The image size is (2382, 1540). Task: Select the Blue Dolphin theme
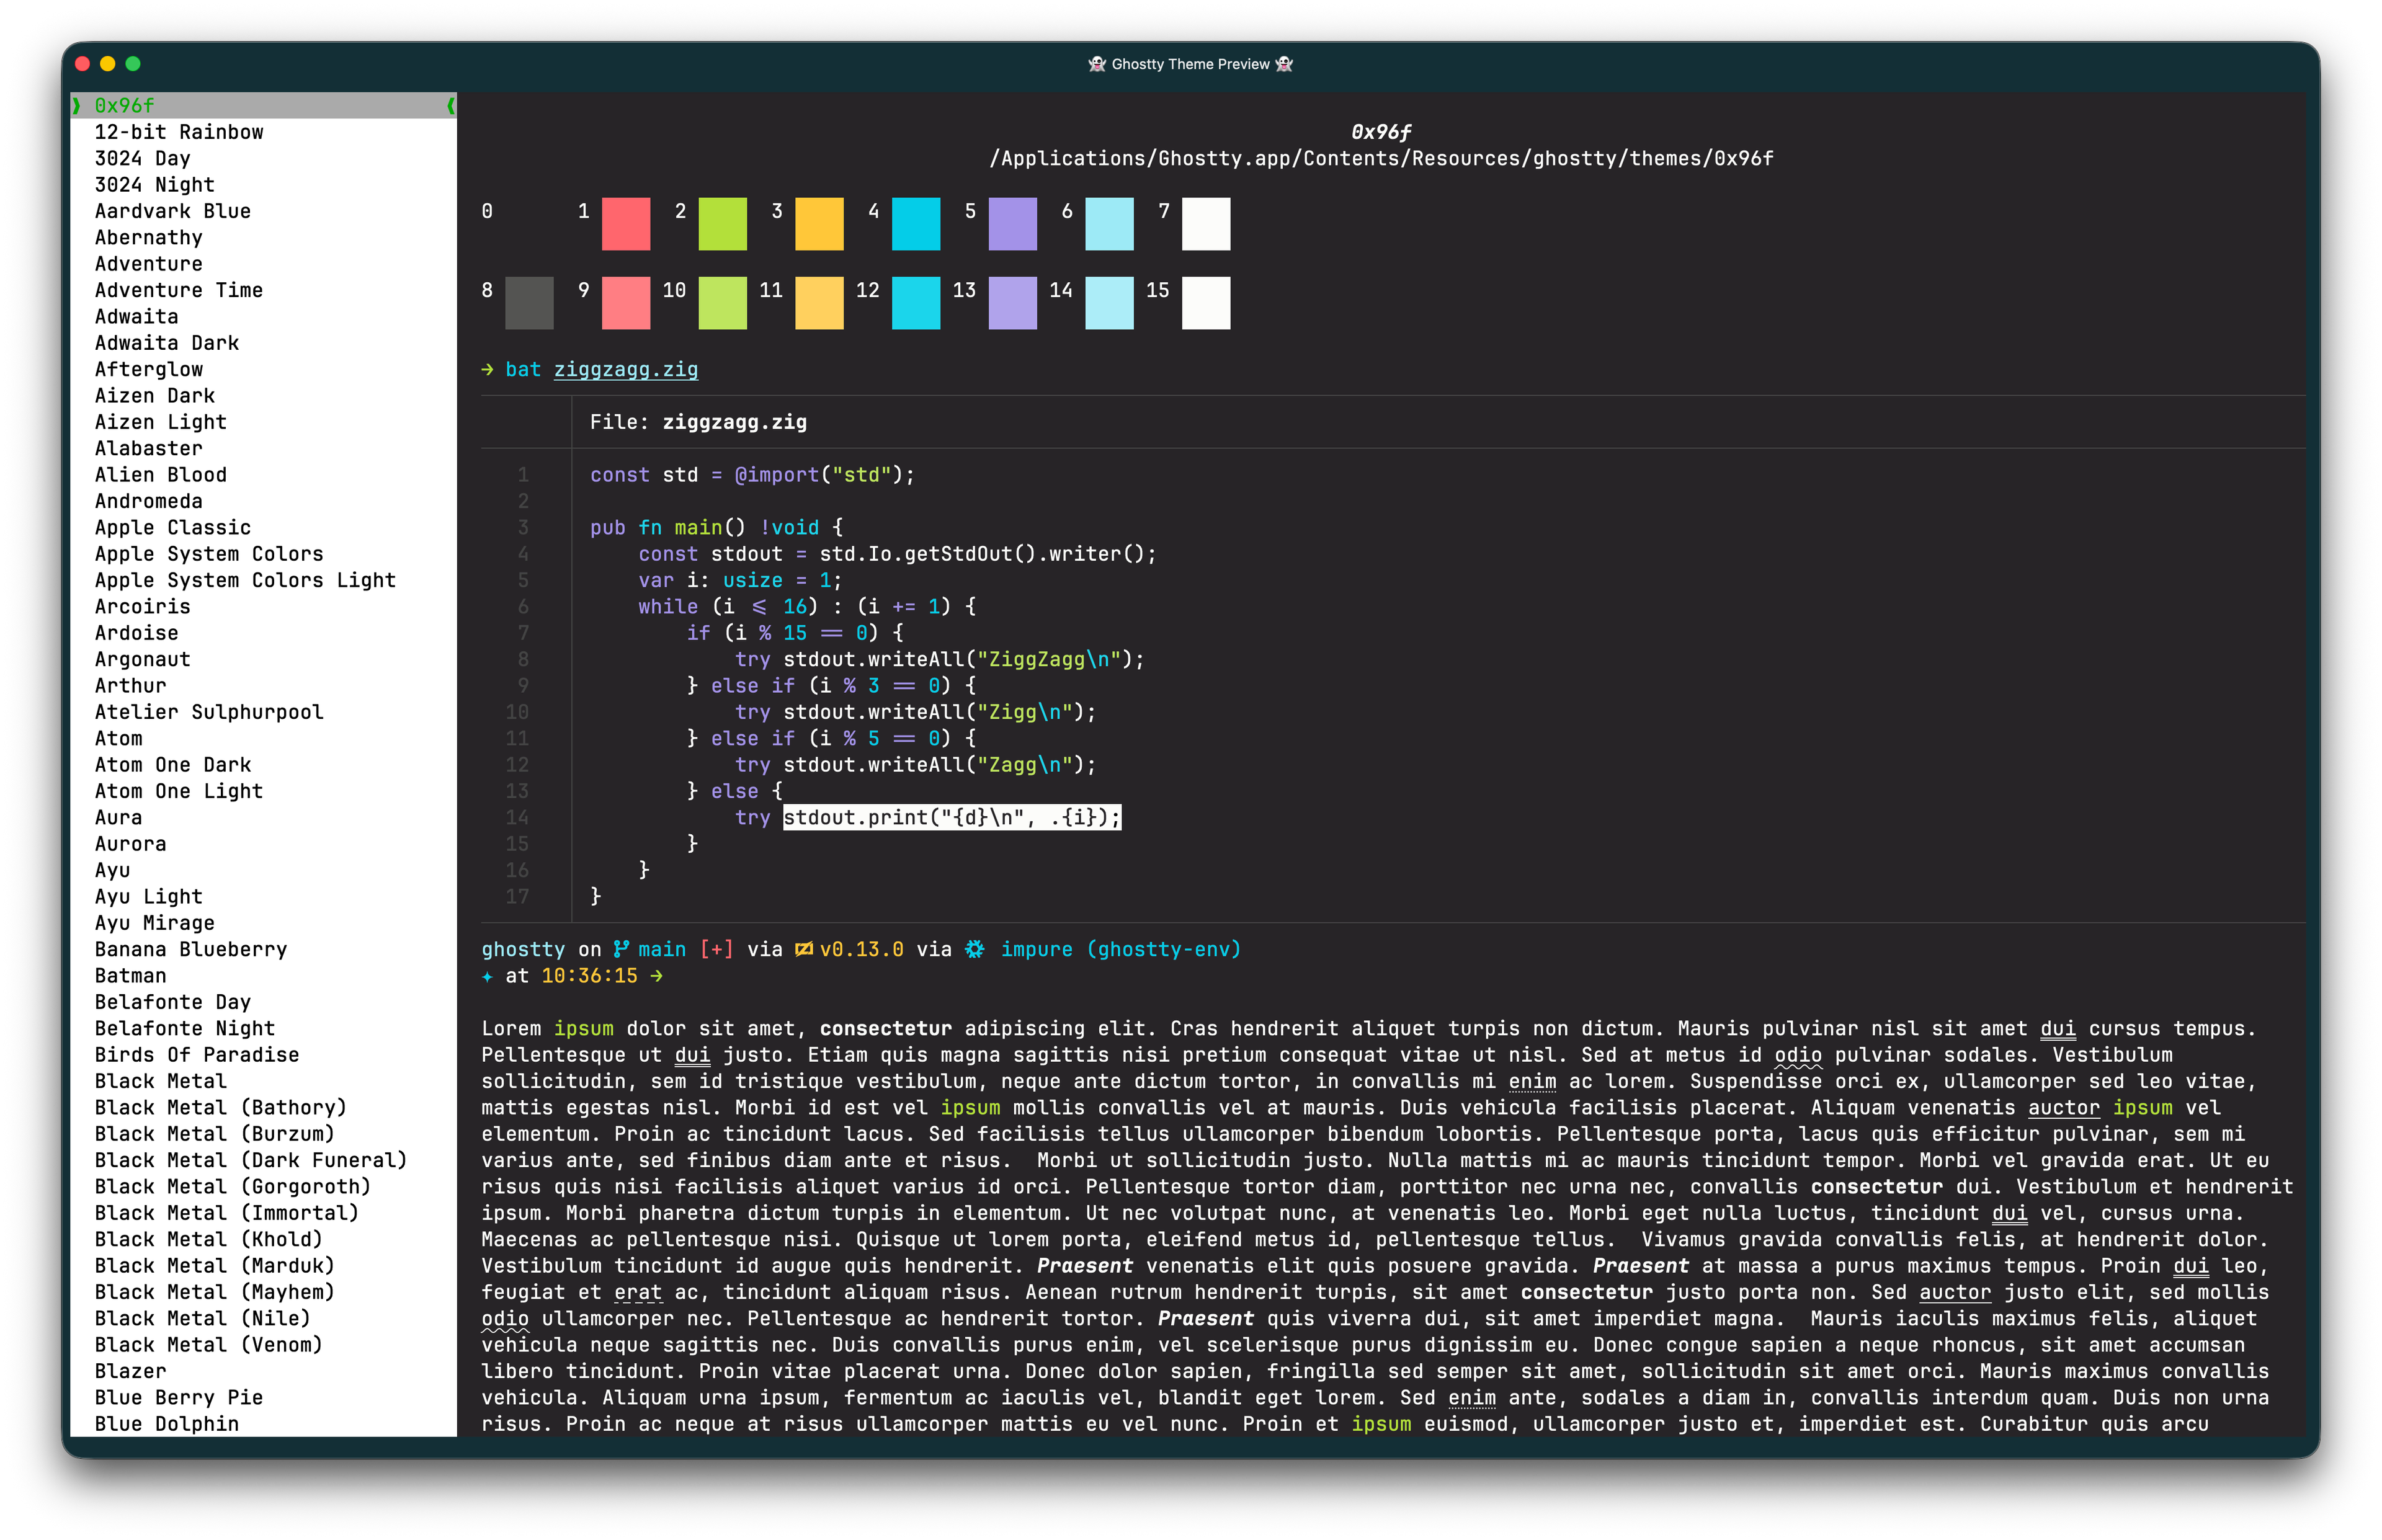pyautogui.click(x=167, y=1424)
